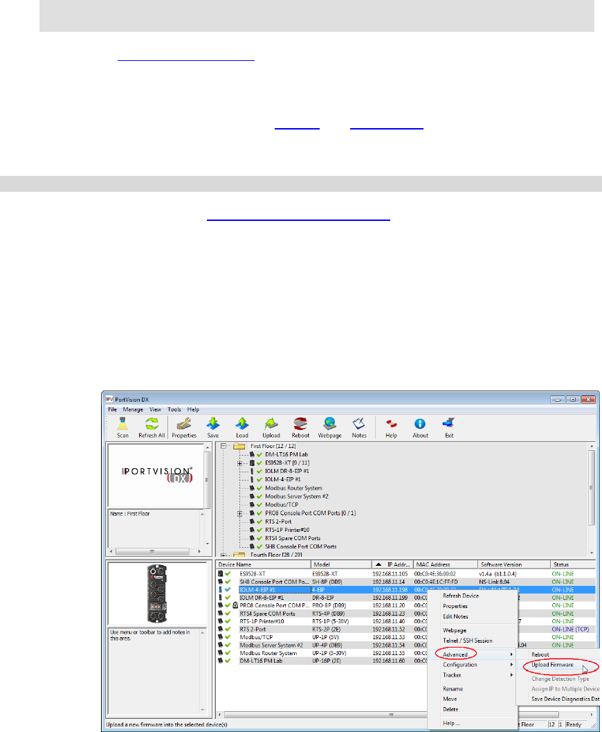Viewport: 602px width, 732px height.
Task: Choose Delete in the context menu
Action: 473,710
